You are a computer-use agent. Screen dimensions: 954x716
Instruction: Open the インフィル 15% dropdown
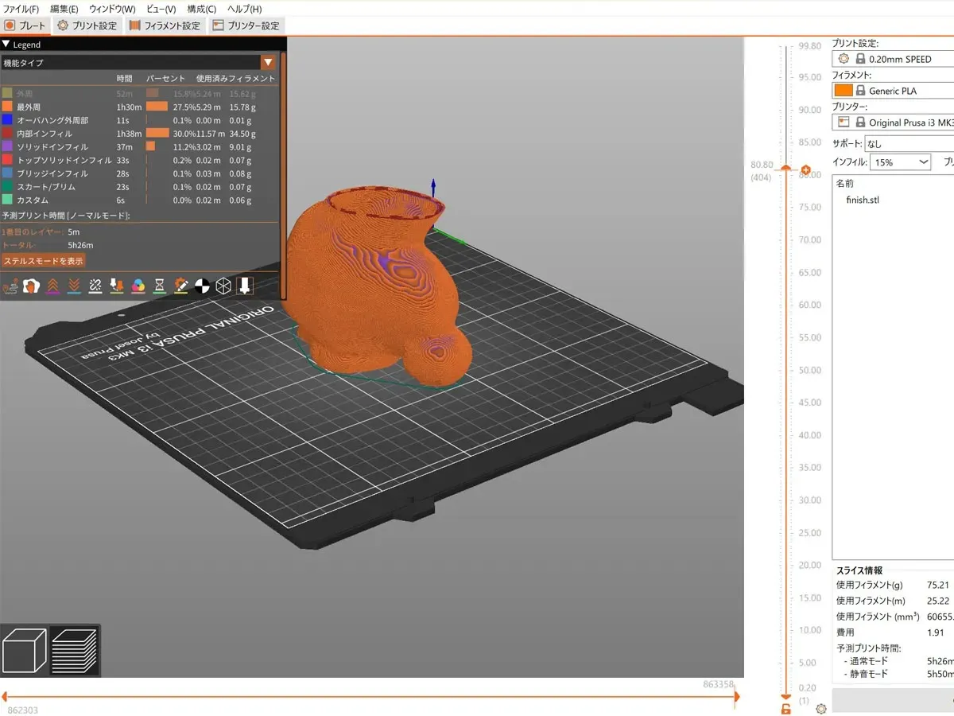[900, 161]
